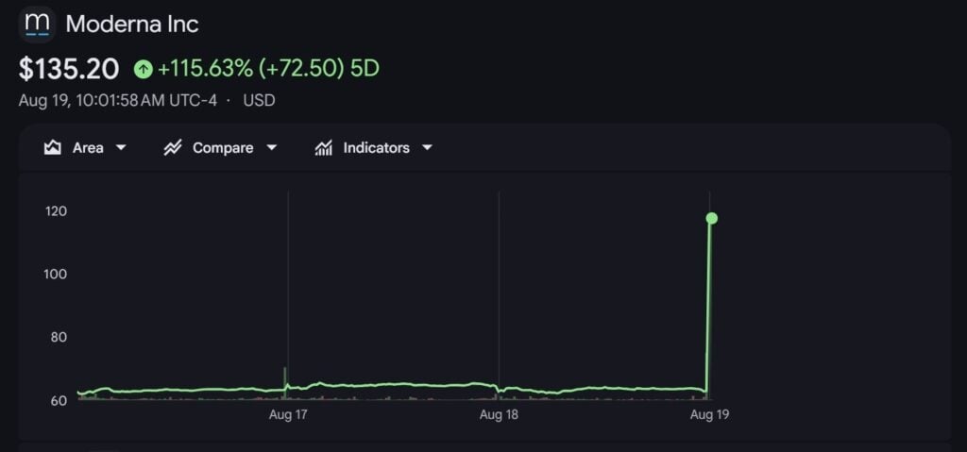The height and width of the screenshot is (452, 967).
Task: Click the 100 y-axis label
Action: tap(56, 275)
